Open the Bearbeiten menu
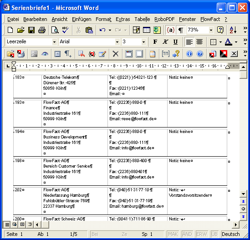 (35, 19)
